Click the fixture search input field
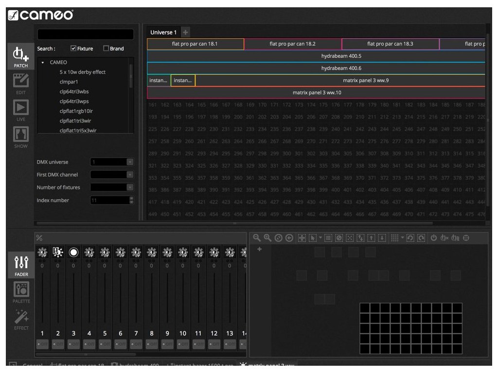This screenshot has height=373, width=498. [x=85, y=34]
